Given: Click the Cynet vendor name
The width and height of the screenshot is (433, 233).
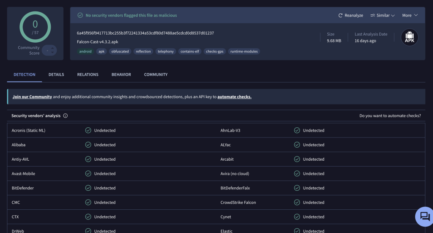Looking at the screenshot, I should (x=226, y=217).
